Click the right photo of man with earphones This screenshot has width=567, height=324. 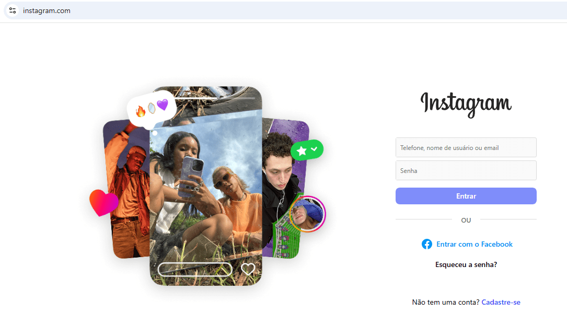point(286,188)
